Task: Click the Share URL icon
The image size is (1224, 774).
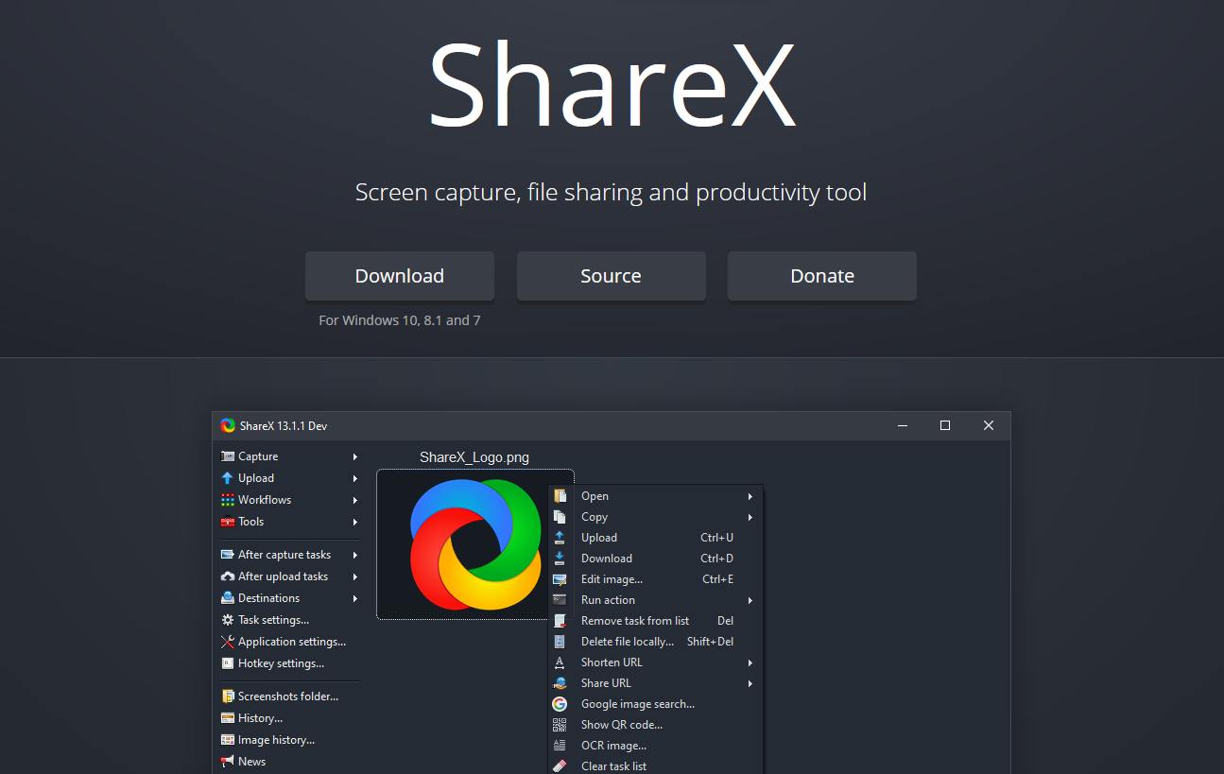Action: (560, 683)
